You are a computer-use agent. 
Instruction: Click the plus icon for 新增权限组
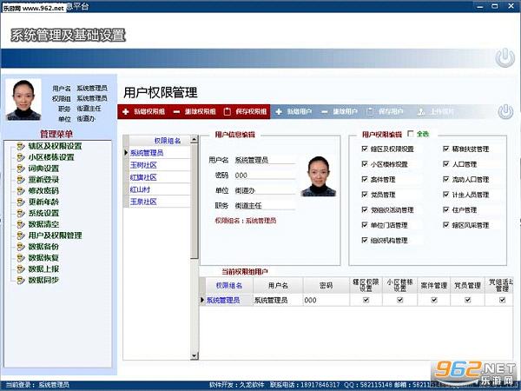(126, 112)
